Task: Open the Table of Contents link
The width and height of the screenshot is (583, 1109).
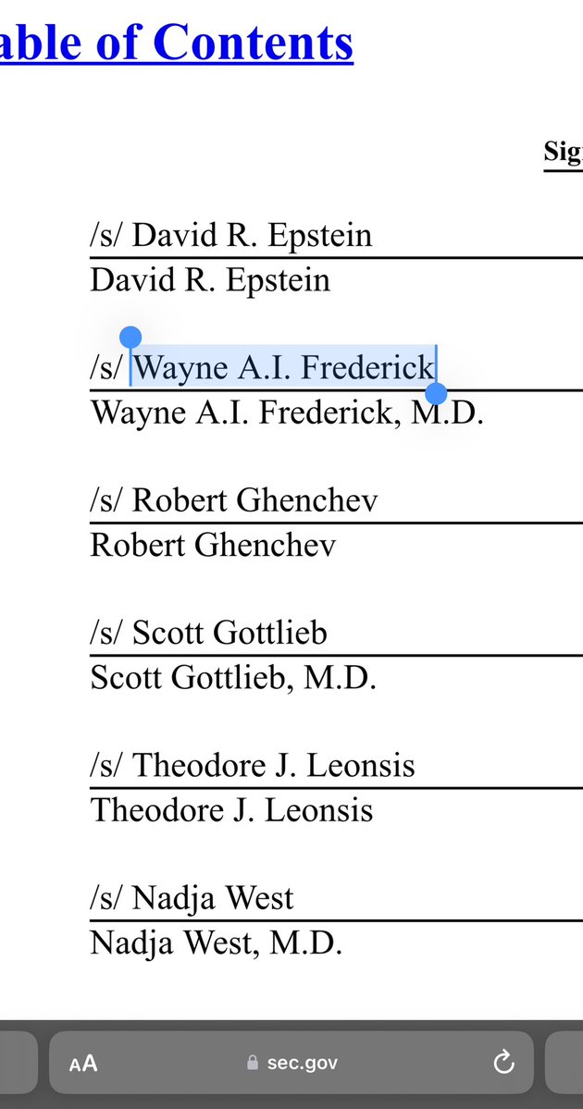Action: point(176,42)
